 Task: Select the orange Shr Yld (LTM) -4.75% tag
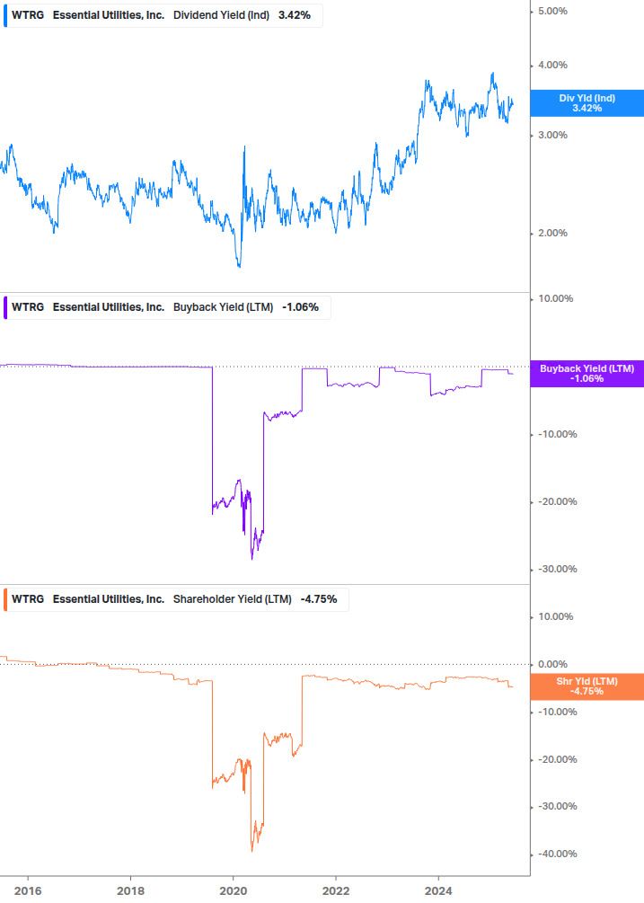point(587,686)
